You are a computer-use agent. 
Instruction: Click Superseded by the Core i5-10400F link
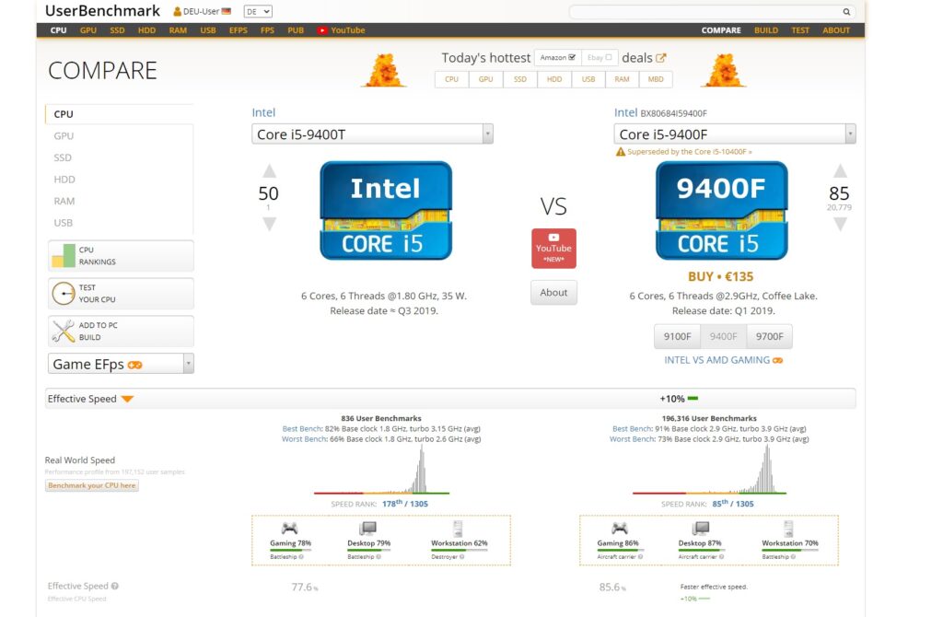689,152
